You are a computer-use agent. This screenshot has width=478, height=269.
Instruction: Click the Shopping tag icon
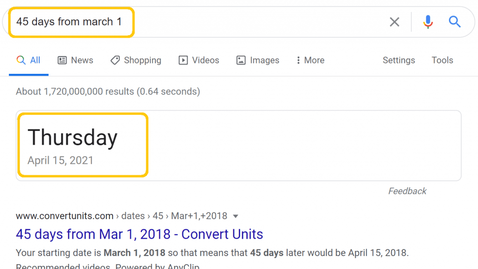[x=115, y=60]
